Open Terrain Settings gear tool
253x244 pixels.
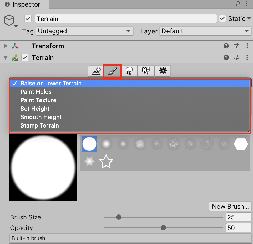(163, 71)
